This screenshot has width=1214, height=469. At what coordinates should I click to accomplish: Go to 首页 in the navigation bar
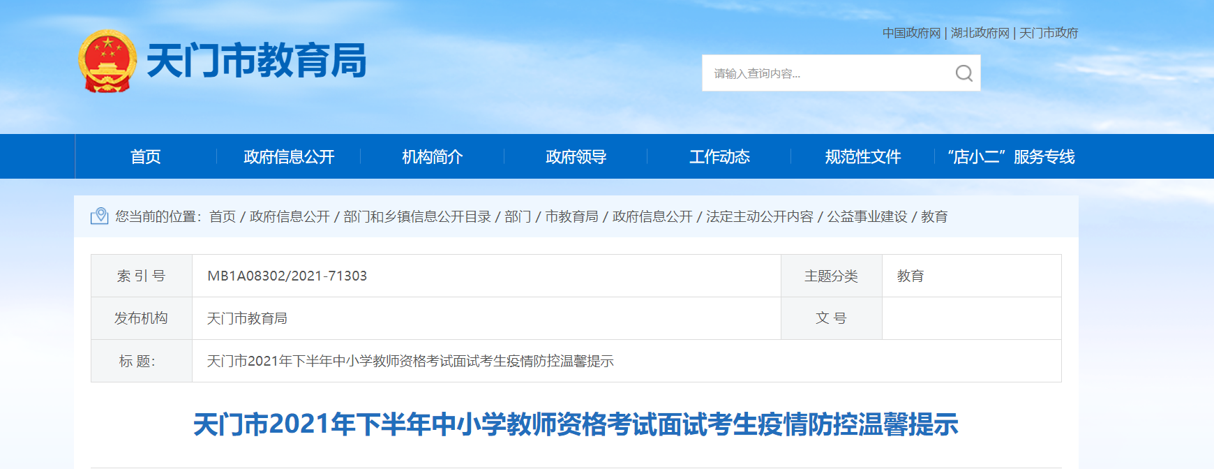pyautogui.click(x=146, y=156)
